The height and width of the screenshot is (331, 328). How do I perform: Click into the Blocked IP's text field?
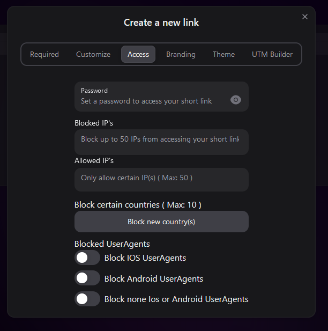[x=160, y=139]
